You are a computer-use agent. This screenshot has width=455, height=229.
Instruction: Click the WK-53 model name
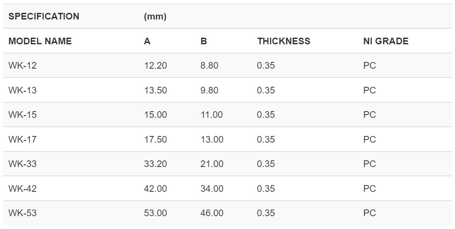pos(23,213)
